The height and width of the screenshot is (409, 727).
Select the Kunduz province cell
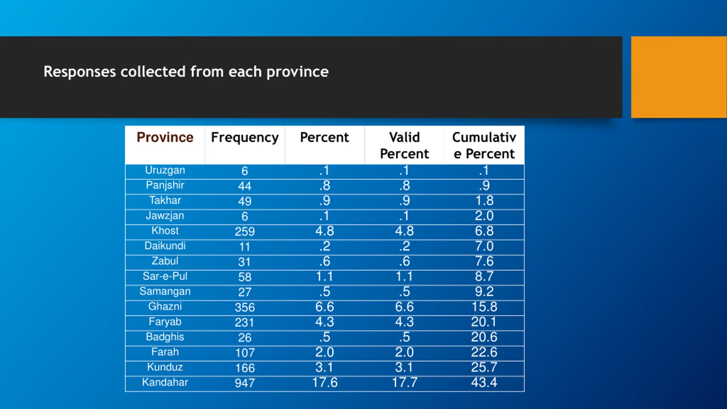click(165, 367)
